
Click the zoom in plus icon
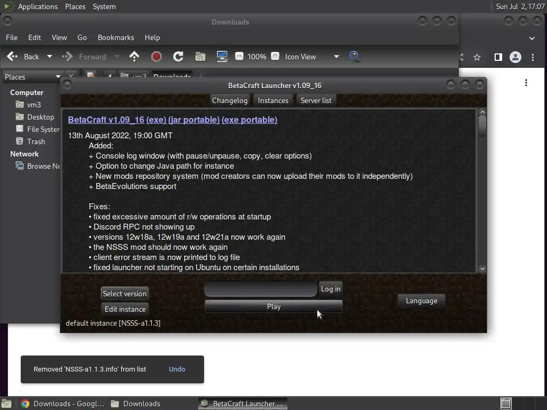[x=275, y=56]
